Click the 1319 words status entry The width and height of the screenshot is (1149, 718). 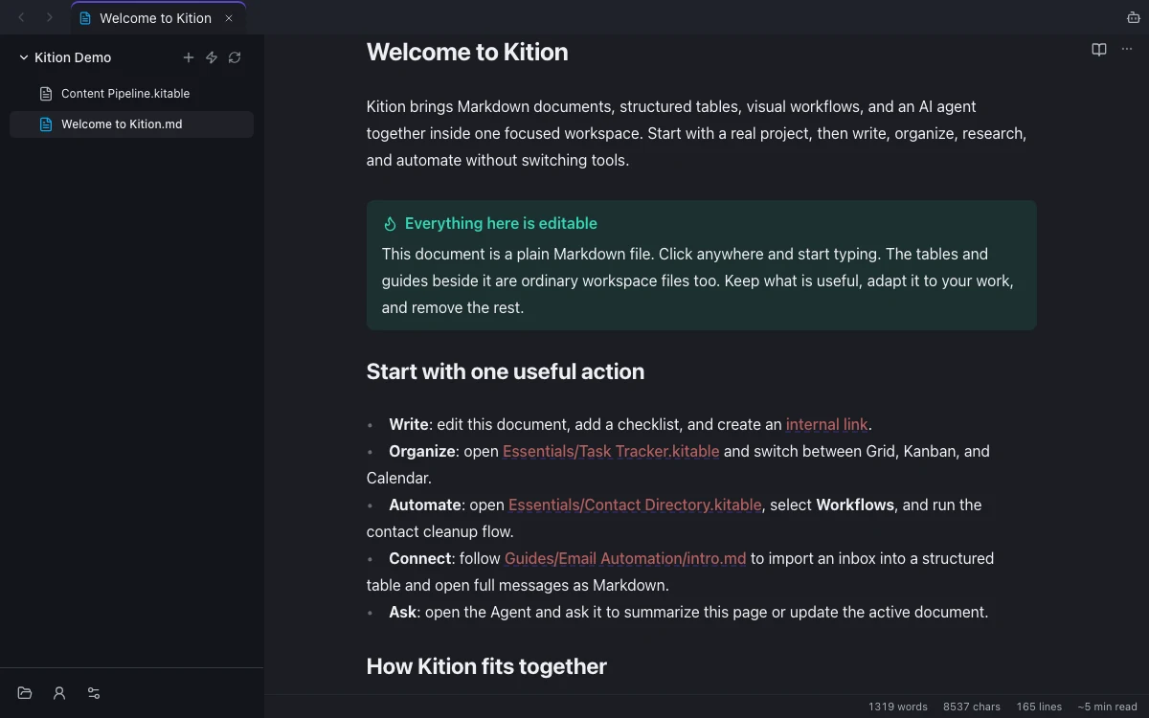[898, 707]
